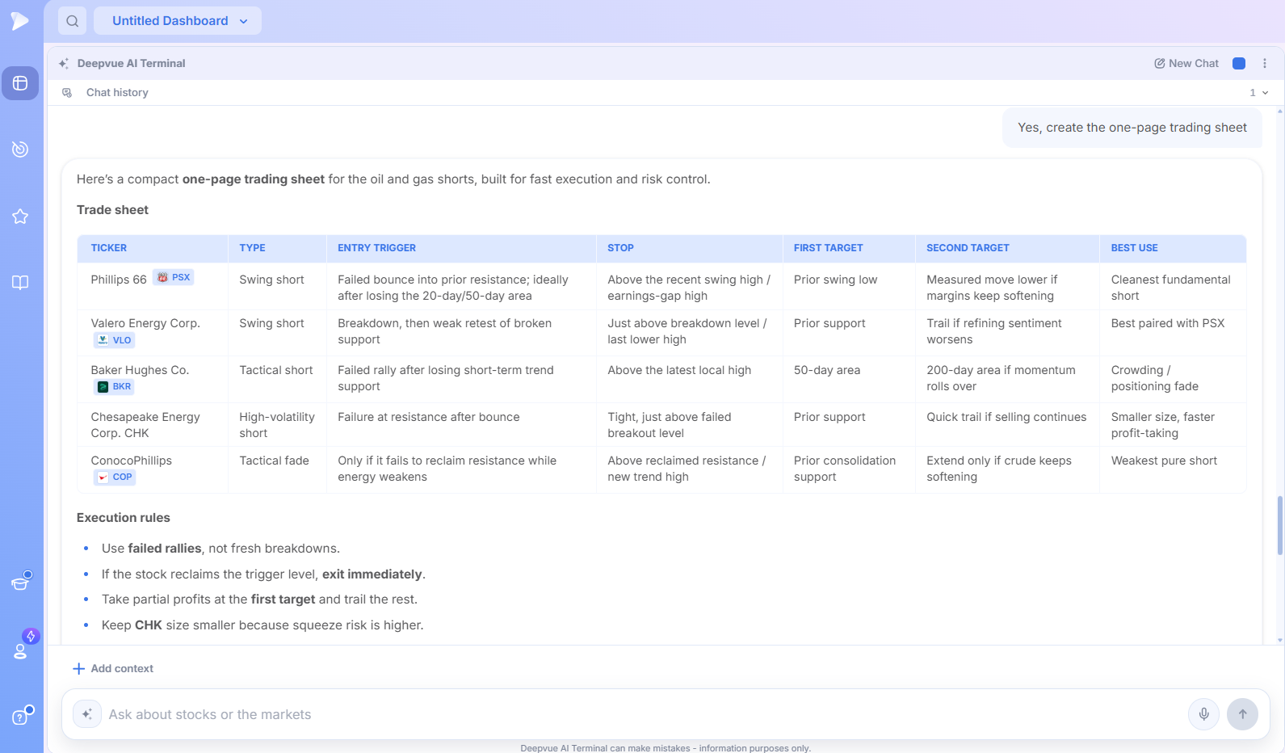
Task: Click the 'Yes, create the one-page trading sheet' message
Action: 1132,128
